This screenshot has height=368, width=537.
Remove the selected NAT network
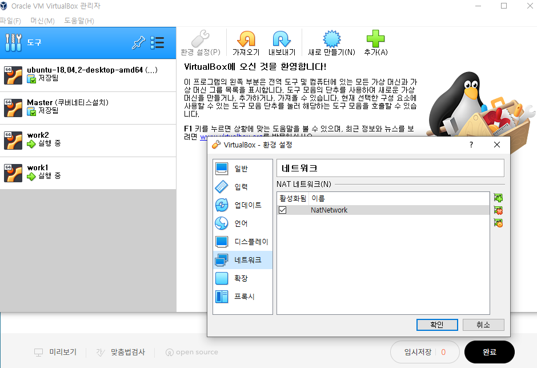pyautogui.click(x=498, y=210)
